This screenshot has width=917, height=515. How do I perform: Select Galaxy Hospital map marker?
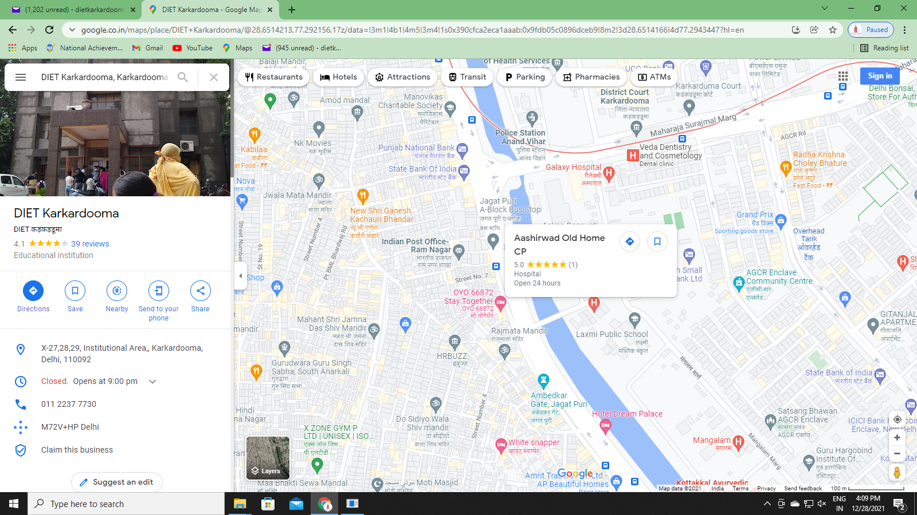coord(609,173)
